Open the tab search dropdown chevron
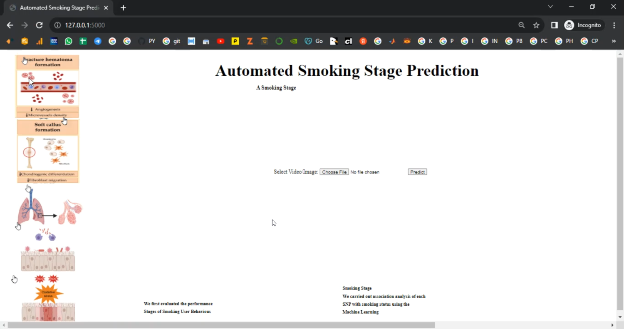Screen dimensions: 624x329 pyautogui.click(x=550, y=7)
